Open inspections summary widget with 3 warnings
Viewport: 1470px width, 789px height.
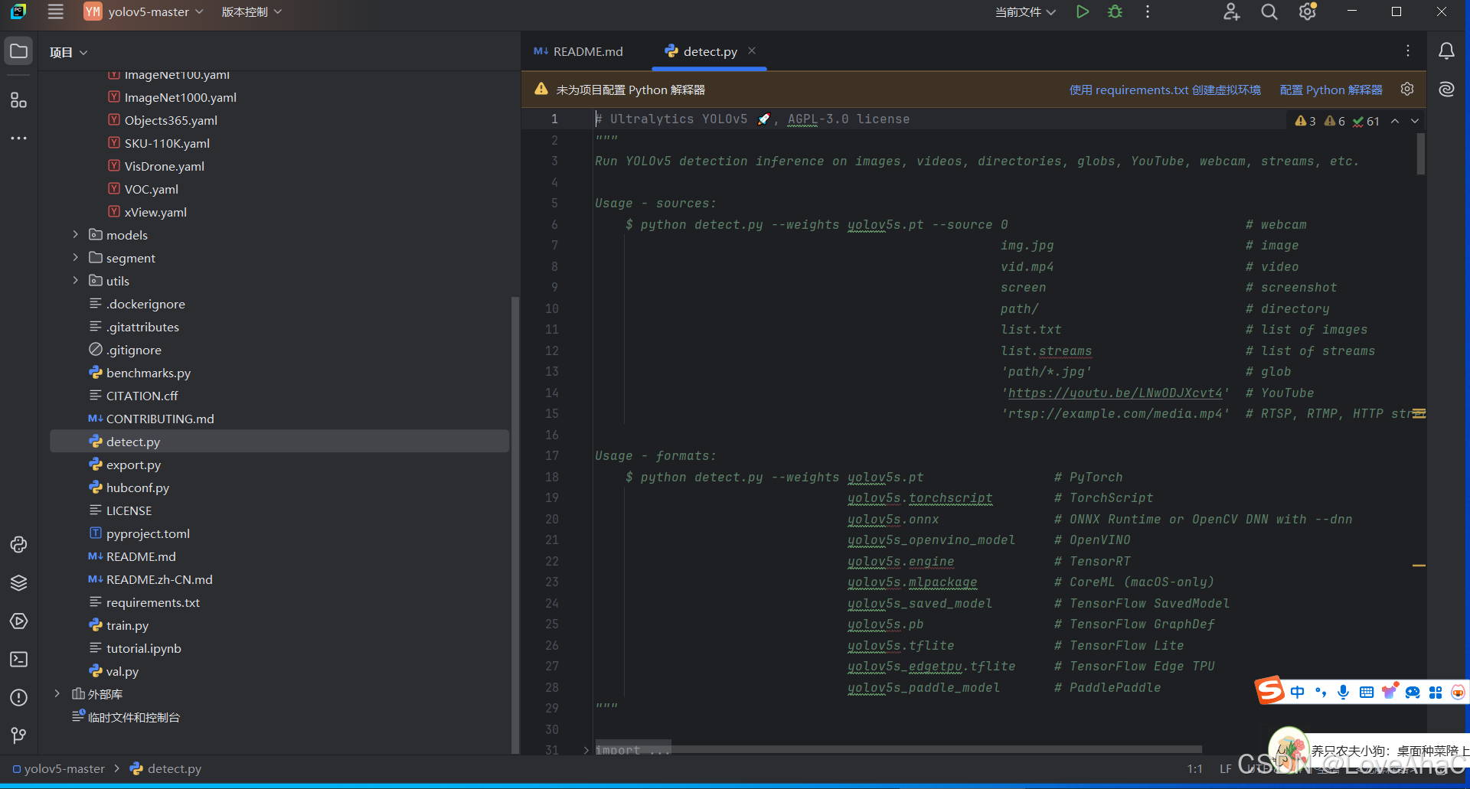click(1337, 121)
